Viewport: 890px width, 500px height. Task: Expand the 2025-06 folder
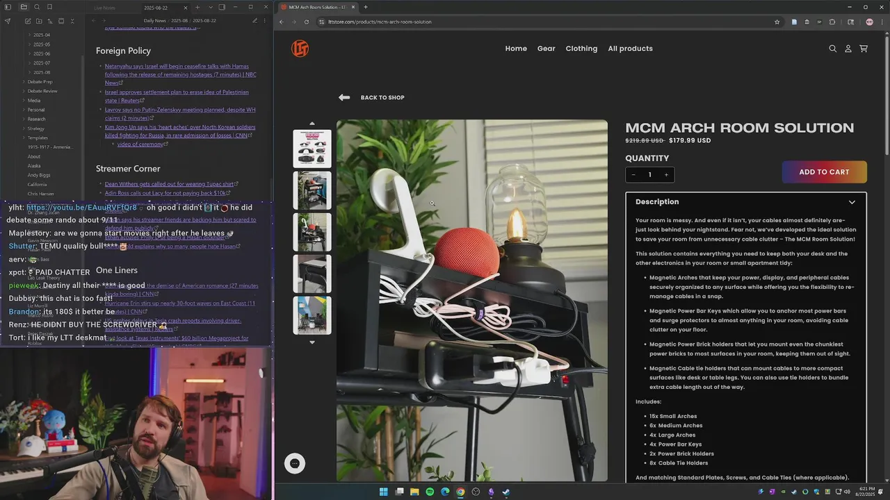[x=41, y=53]
